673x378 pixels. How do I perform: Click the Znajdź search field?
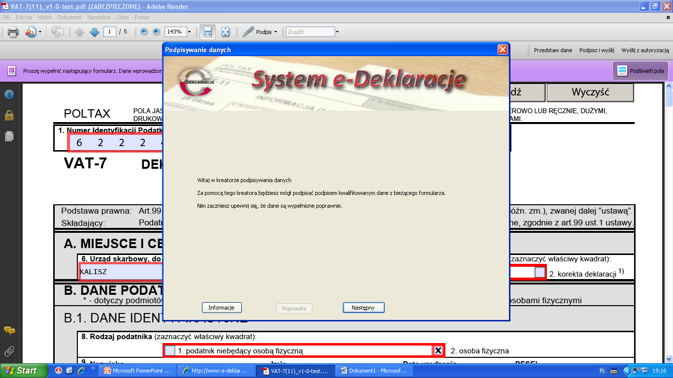point(310,32)
